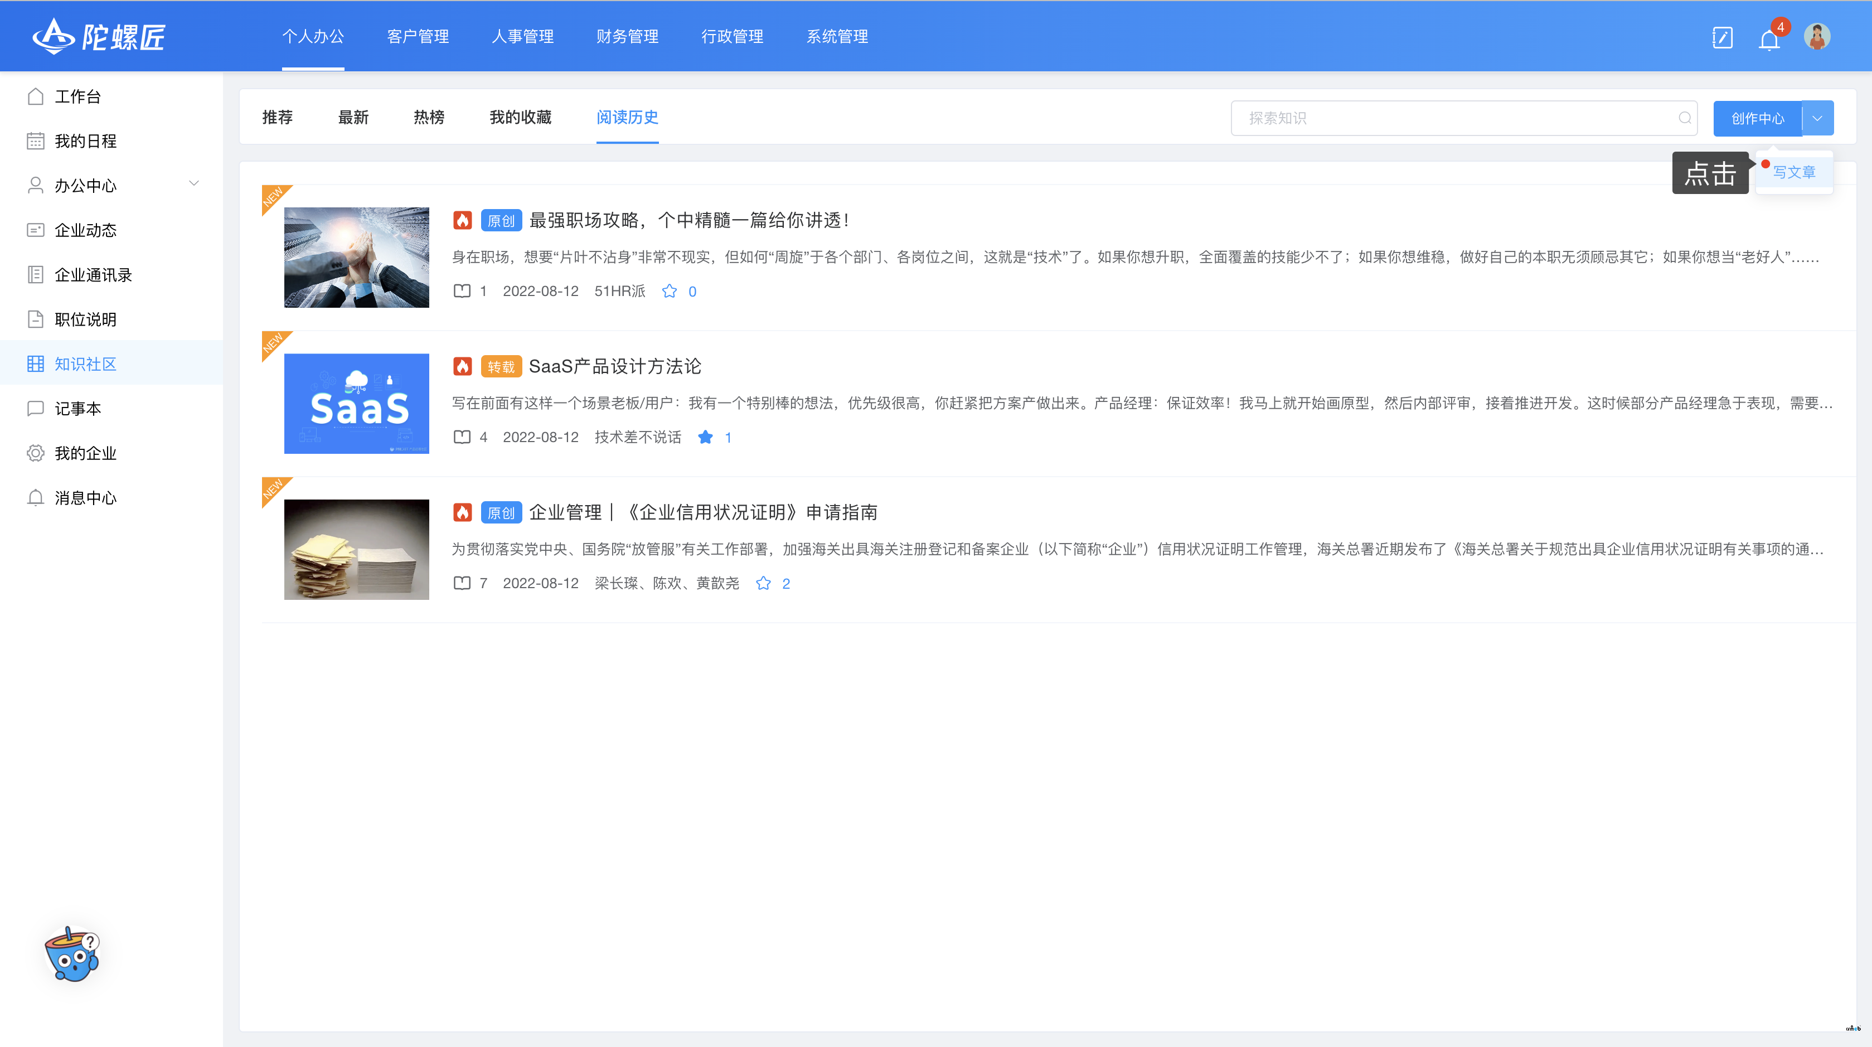Viewport: 1872px width, 1047px height.
Task: Click the hot flame icon on 企业管理 article
Action: 462,512
